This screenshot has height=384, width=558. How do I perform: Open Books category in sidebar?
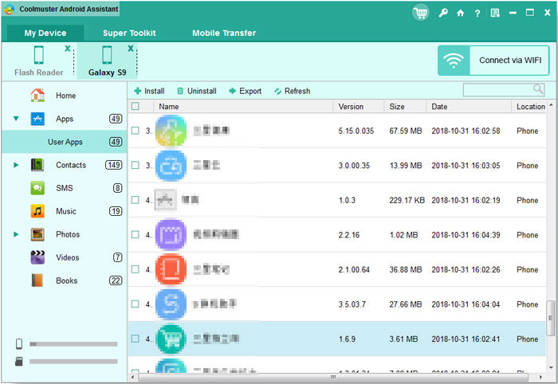pos(65,280)
